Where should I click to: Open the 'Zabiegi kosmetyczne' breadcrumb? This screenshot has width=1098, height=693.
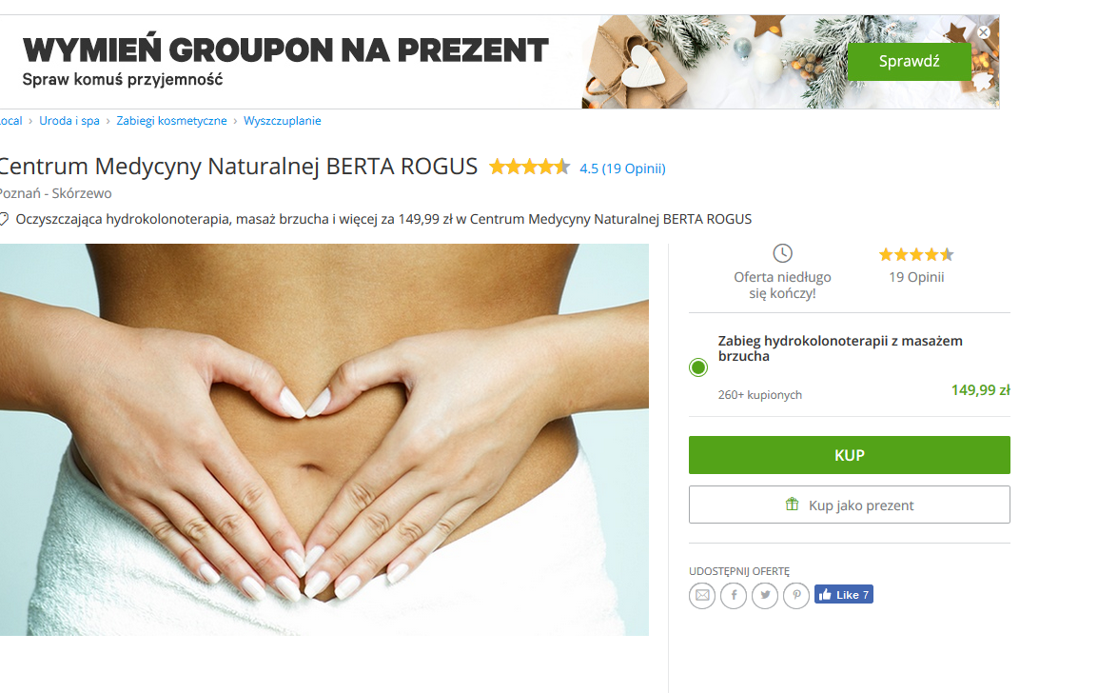(171, 121)
